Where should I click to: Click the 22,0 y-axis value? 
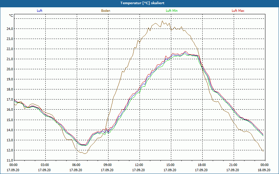pyautogui.click(x=10, y=49)
